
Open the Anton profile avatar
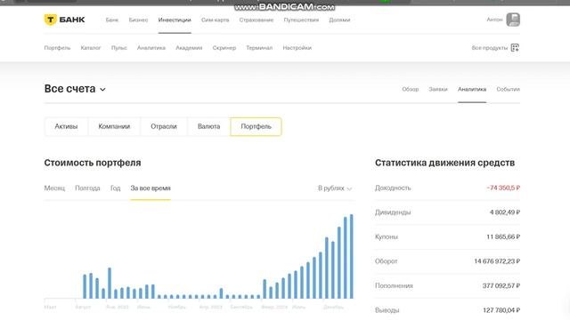pos(513,20)
